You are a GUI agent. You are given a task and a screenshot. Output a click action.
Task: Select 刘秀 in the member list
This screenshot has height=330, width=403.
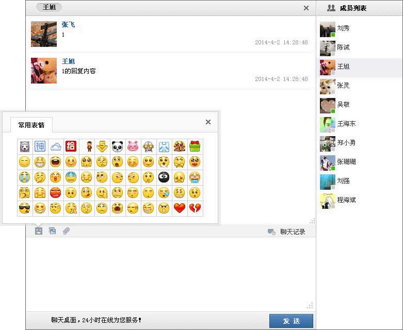[343, 28]
